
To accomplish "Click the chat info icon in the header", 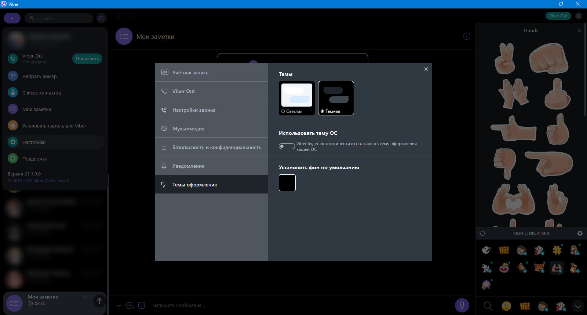I will coord(466,36).
